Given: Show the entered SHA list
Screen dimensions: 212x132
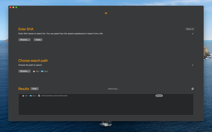Looking at the screenshot, I should point(190,29).
